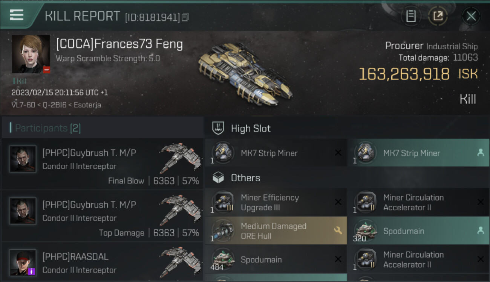Viewport: 490px width, 282px height.
Task: Open the hamburger menu icon
Action: pos(17,15)
